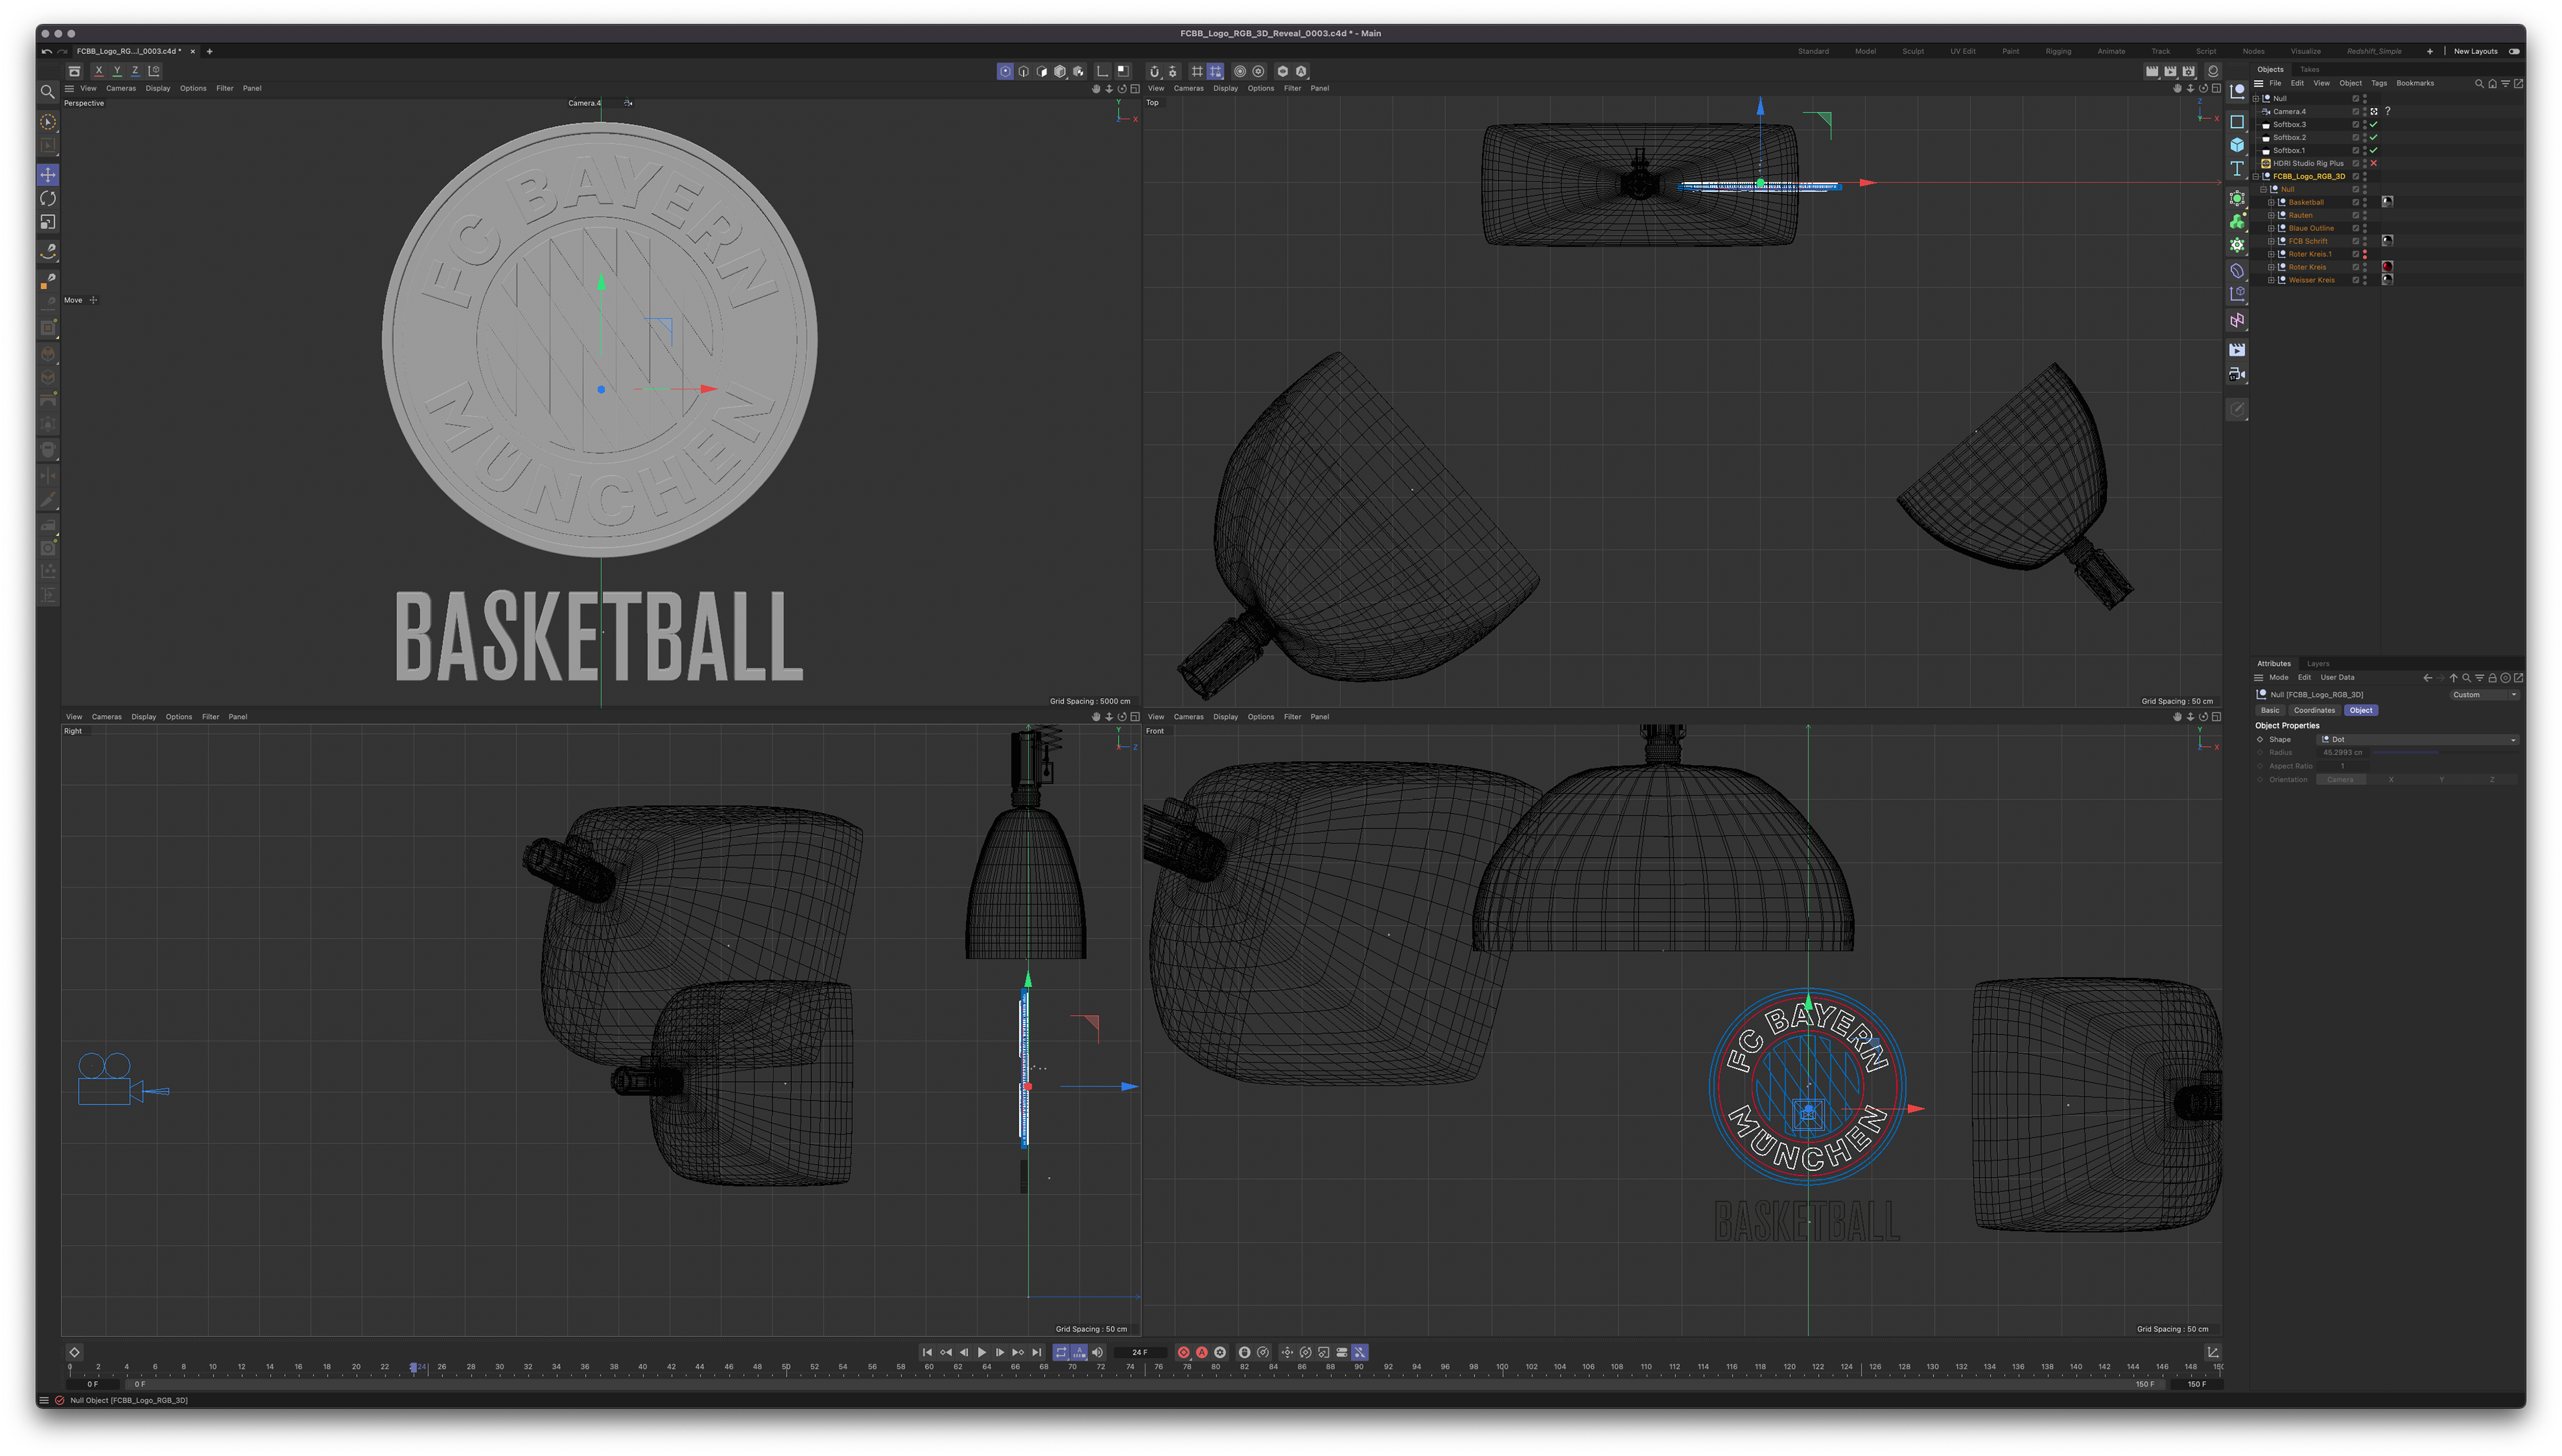Toggle the Coordinate System button
Screen dimensions: 2562x1456
tap(154, 71)
